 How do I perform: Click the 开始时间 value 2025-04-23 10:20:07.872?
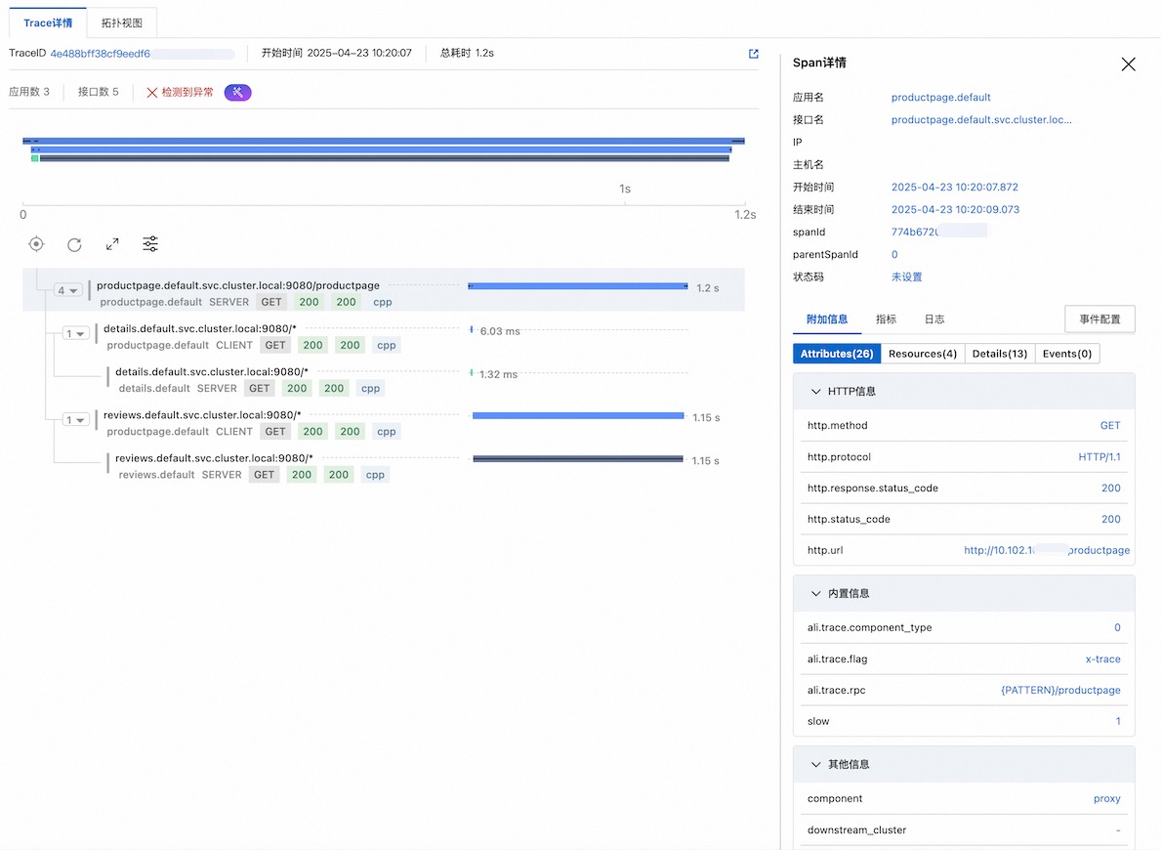955,187
